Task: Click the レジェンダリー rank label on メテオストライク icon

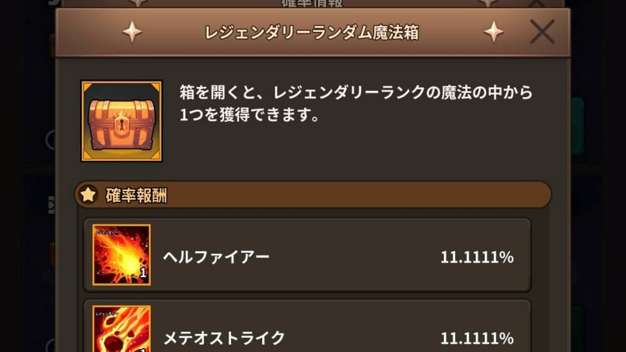Action: pyautogui.click(x=106, y=314)
